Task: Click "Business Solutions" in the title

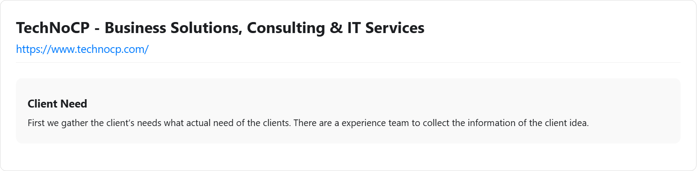Action: 173,28
